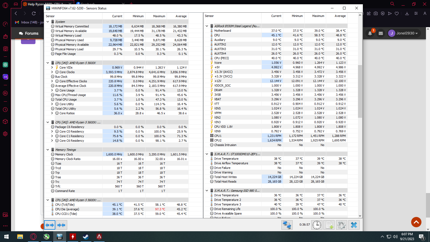Image resolution: width=430 pixels, height=242 pixels.
Task: Open Opera GX extensions cube icon
Action: coord(5,122)
